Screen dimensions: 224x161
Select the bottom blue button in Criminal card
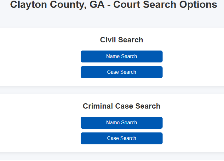point(122,138)
